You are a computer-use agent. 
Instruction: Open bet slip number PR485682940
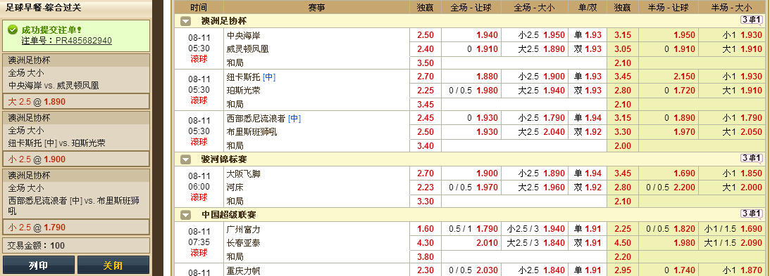pyautogui.click(x=84, y=41)
